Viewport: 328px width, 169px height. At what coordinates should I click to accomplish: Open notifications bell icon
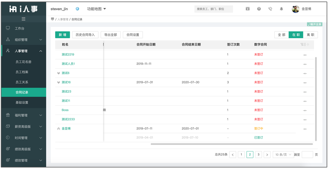pyautogui.click(x=281, y=9)
